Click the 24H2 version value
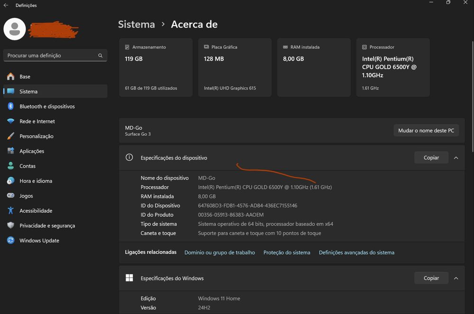Screen dimensions: 474x314 pos(204,308)
